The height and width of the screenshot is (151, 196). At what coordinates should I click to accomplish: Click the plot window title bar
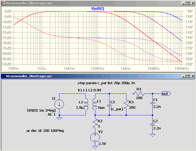(x=98, y=3)
